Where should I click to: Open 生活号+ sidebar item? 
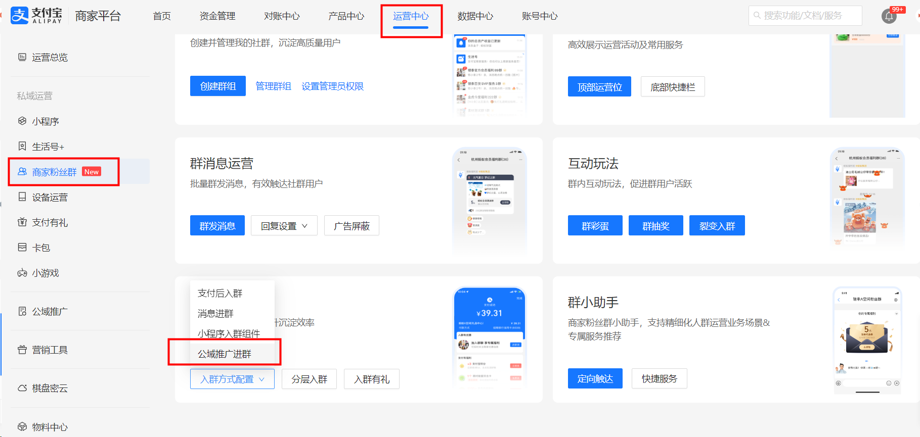click(48, 147)
